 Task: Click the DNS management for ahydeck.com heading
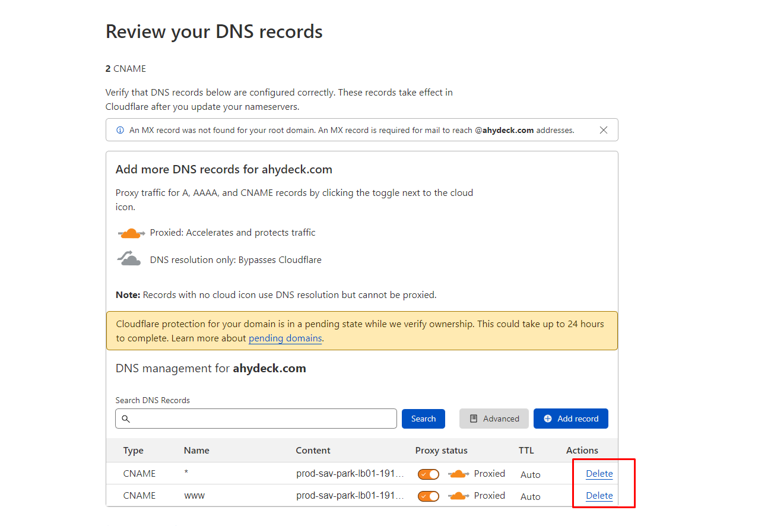tap(211, 369)
